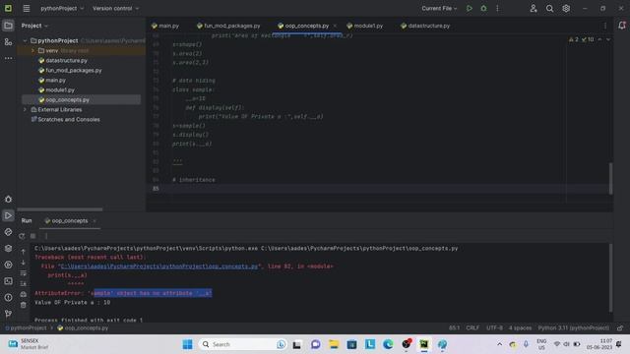Image resolution: width=630 pixels, height=354 pixels.
Task: Toggle read-only lock in status bar
Action: [x=620, y=327]
